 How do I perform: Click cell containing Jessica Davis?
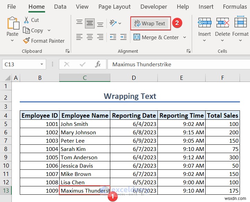click(x=85, y=166)
